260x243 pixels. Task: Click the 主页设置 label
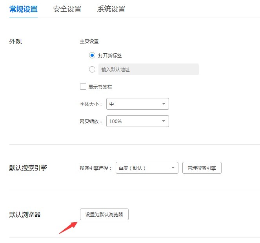tap(89, 41)
